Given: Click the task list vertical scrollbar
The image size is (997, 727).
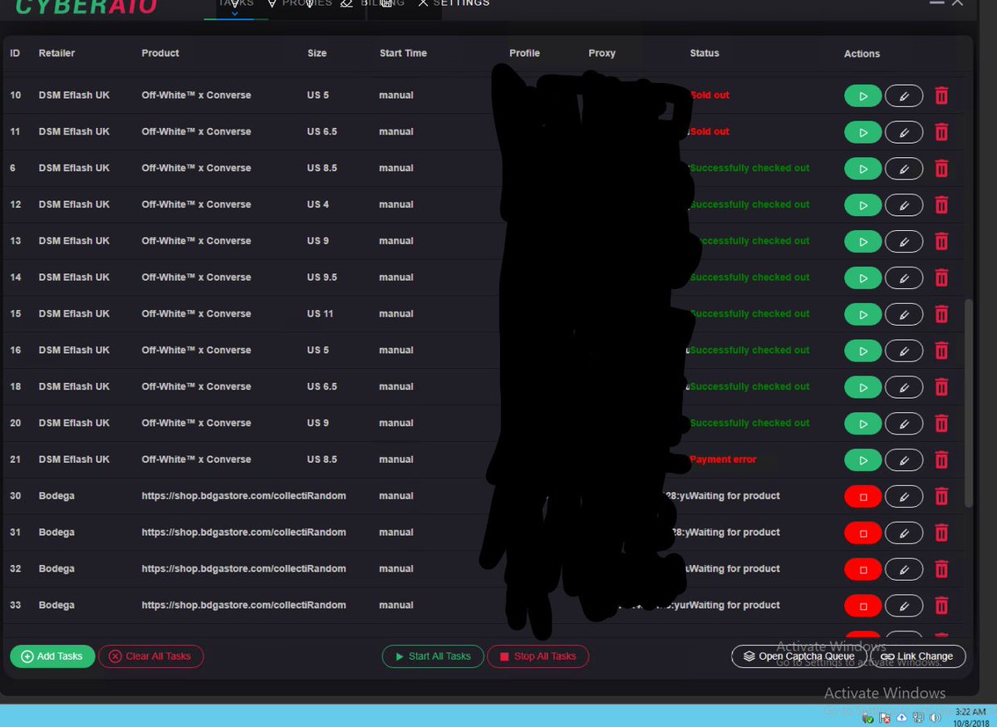Looking at the screenshot, I should click(x=968, y=403).
